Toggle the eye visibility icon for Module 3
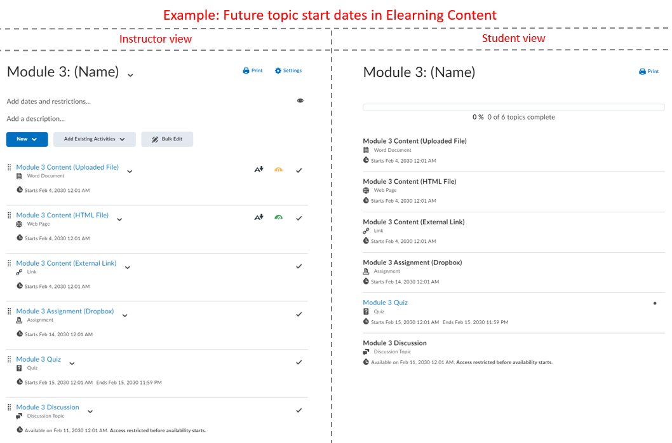672x443 pixels. point(300,100)
